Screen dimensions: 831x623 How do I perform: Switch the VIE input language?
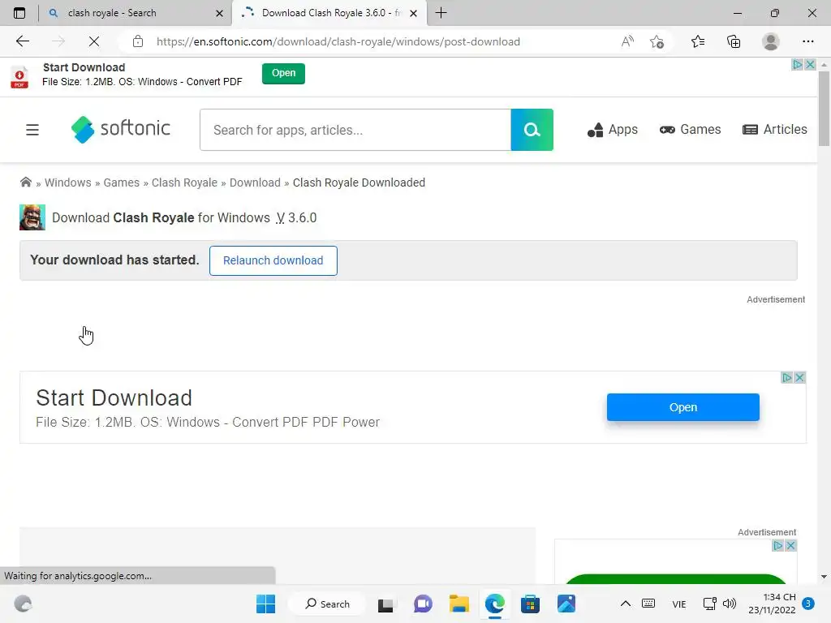[679, 604]
